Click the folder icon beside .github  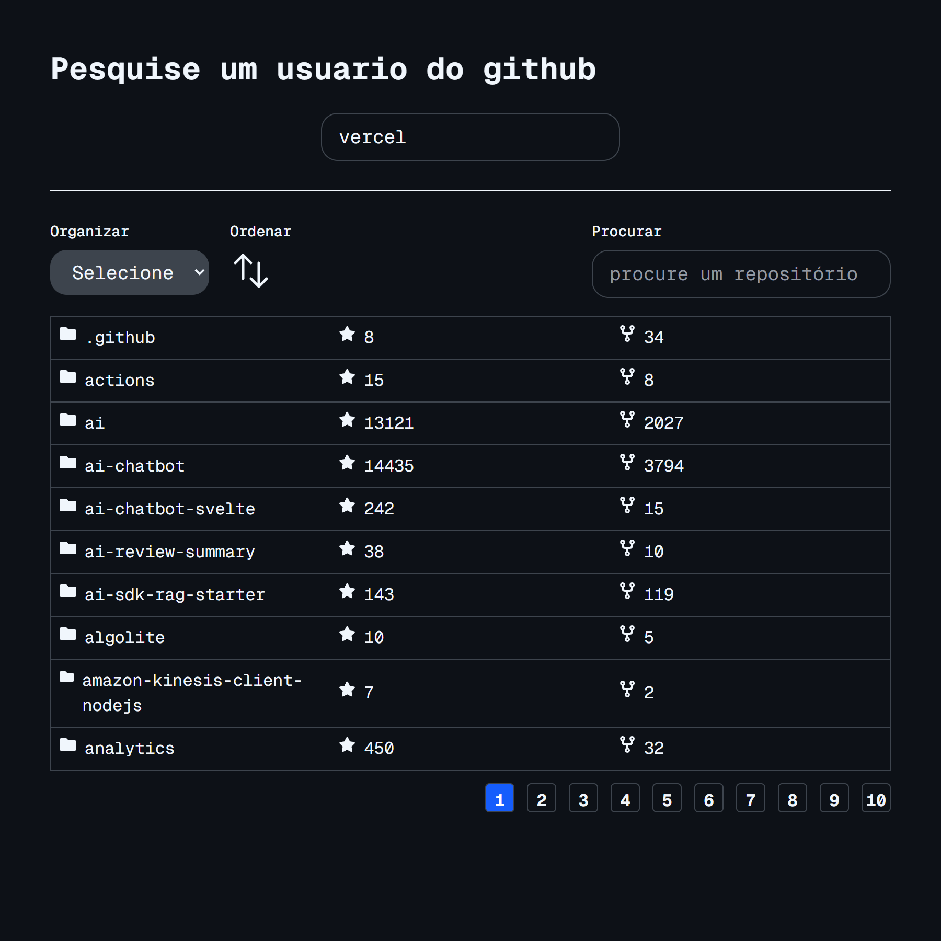[68, 334]
